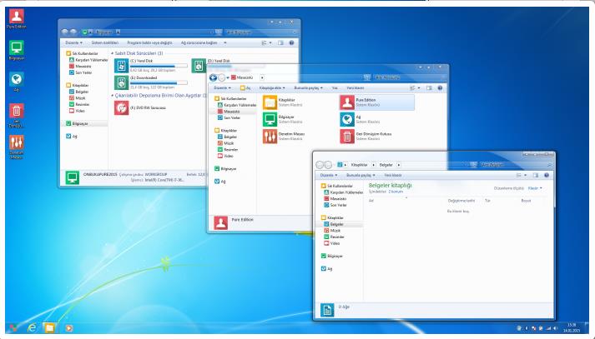Click Yeni klasör in Masaüstü window toolbar
The height and width of the screenshot is (339, 595).
[355, 88]
